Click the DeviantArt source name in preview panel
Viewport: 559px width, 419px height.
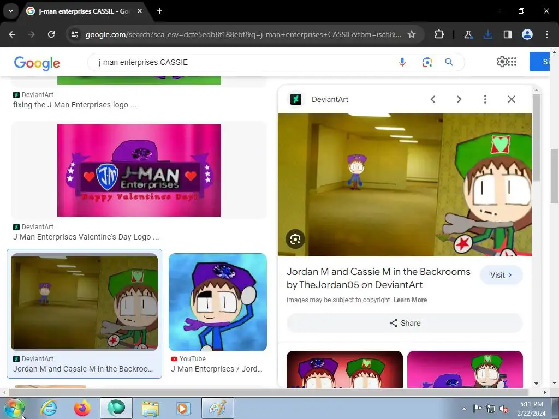click(330, 99)
